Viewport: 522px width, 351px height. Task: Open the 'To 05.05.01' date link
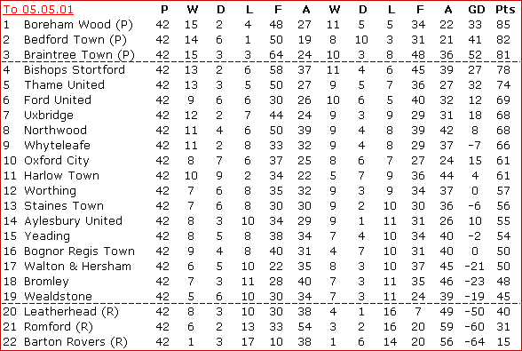coord(38,10)
